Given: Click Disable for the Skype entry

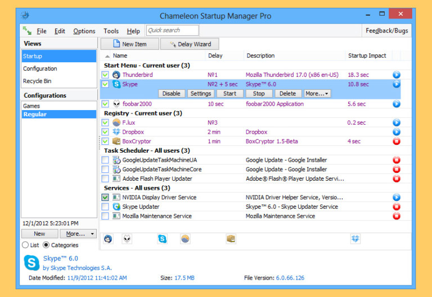Looking at the screenshot, I should click(172, 94).
